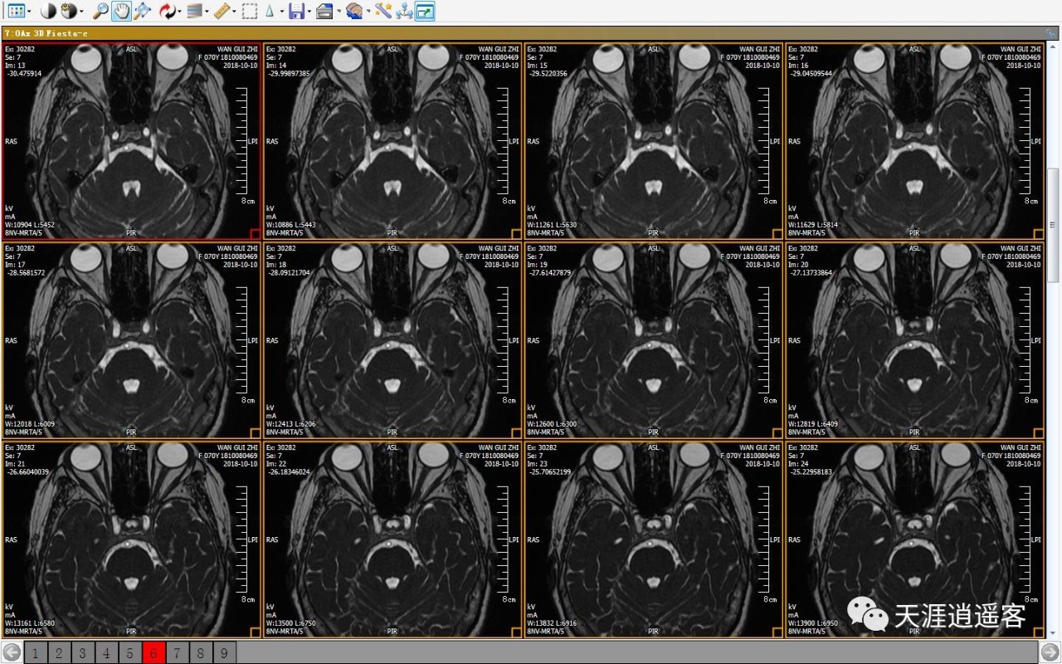Toggle the selection checkbox on image 20

[1038, 432]
